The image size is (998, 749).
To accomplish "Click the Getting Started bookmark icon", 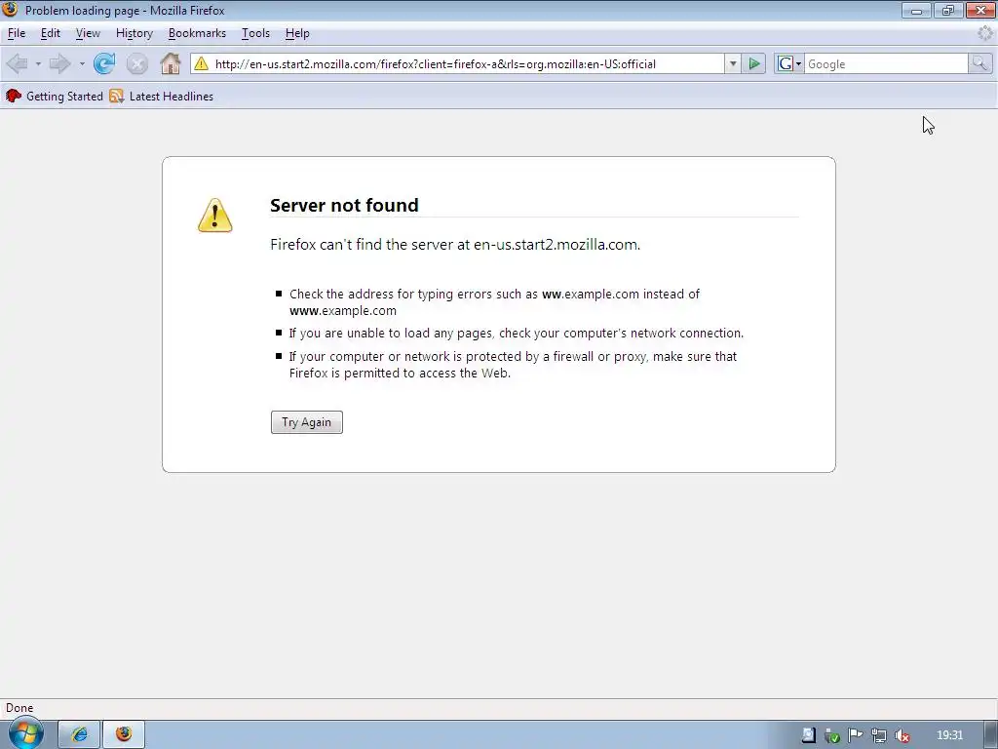I will coord(14,97).
